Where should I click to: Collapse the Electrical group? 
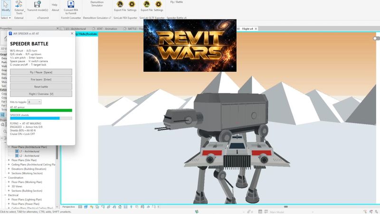click(x=5, y=195)
